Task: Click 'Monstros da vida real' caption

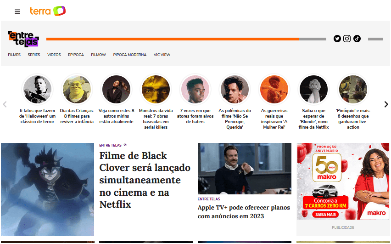Action: point(156,119)
